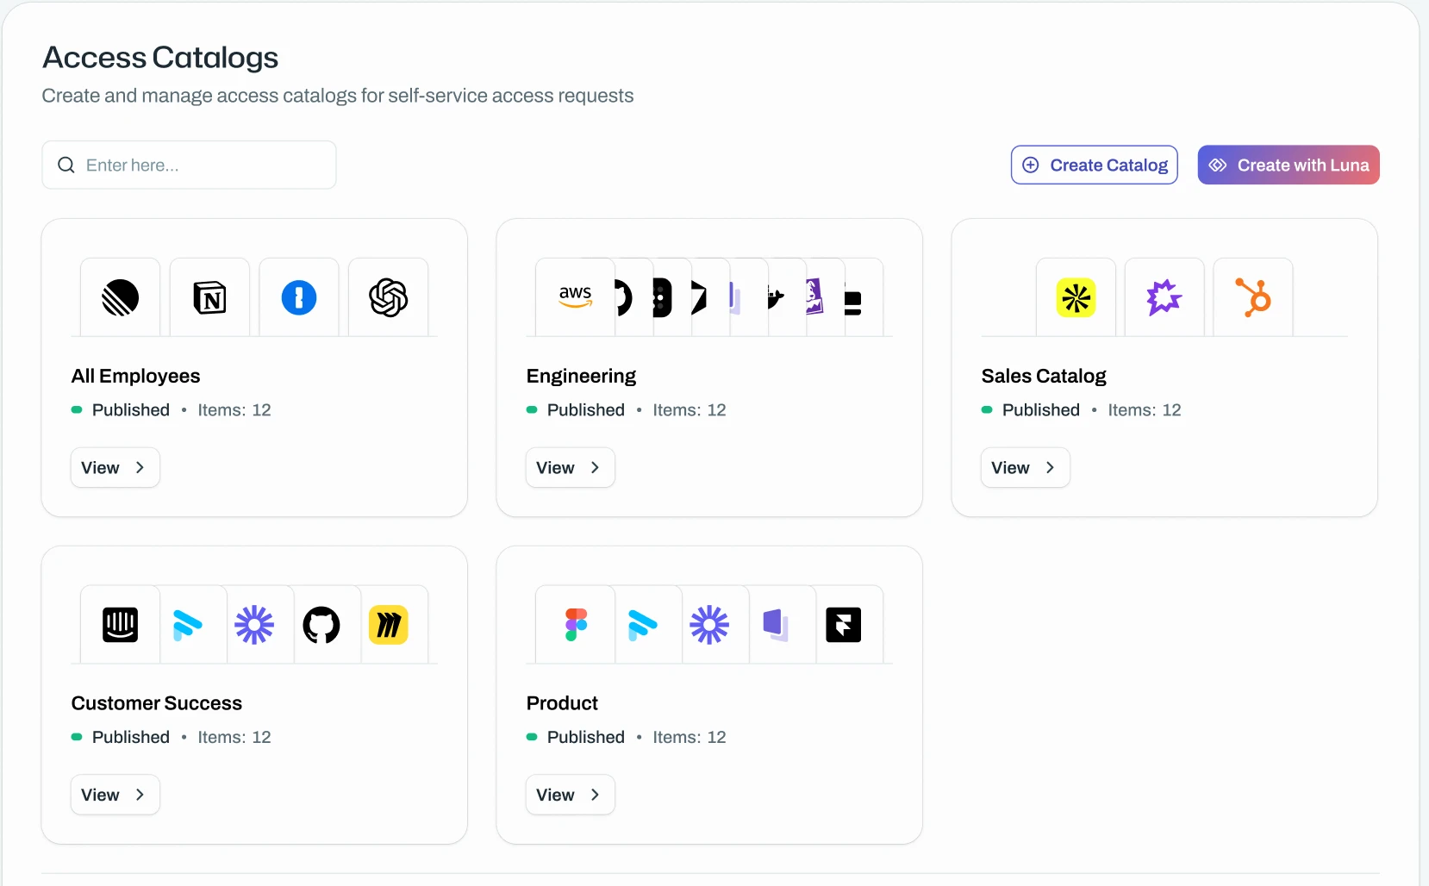
Task: Click the Notion icon in All Employees
Action: tap(209, 298)
